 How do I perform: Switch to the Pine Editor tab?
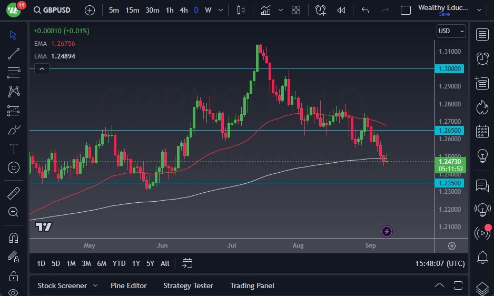coord(129,285)
